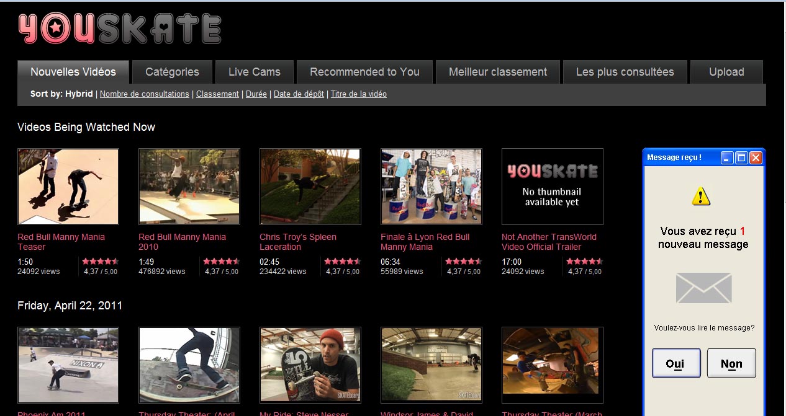Open the Finale à Lyon video thumbnail
The image size is (786, 416).
pos(431,187)
